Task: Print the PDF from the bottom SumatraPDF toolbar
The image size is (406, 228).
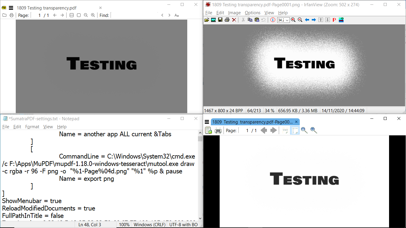Action: (x=218, y=130)
